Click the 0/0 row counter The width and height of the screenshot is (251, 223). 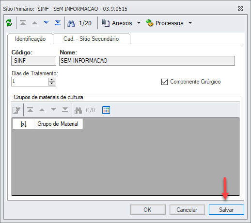(x=91, y=110)
